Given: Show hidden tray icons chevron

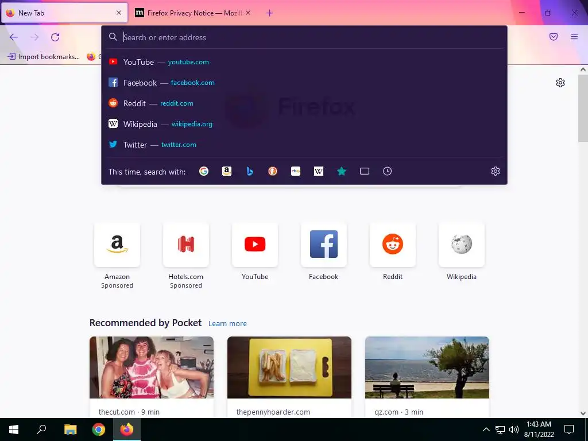Looking at the screenshot, I should point(486,430).
